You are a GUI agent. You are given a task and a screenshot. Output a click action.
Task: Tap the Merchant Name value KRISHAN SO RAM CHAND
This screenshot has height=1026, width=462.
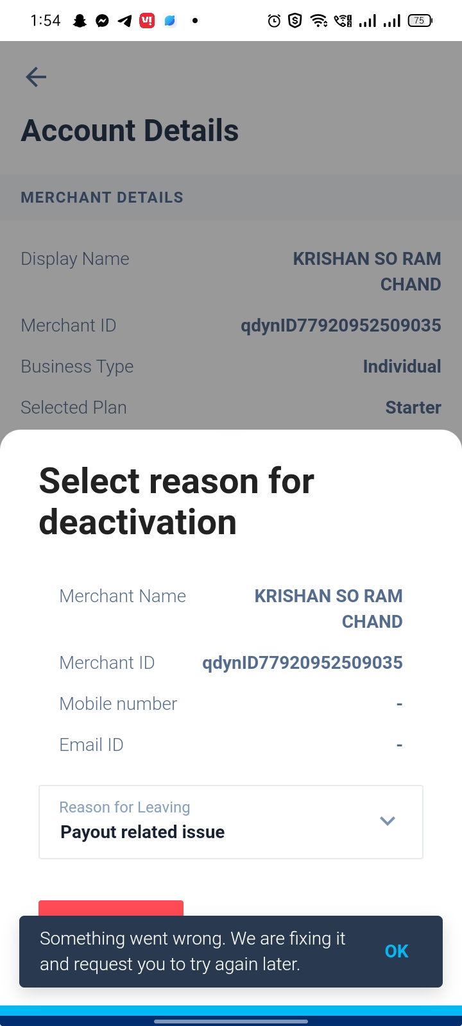[329, 609]
